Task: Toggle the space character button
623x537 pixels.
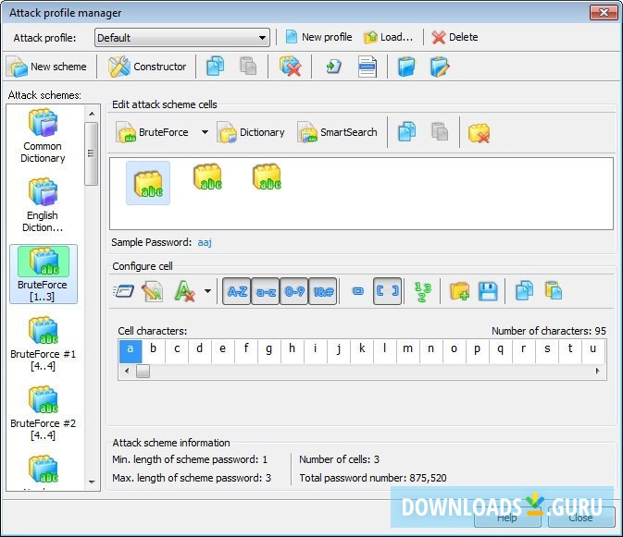Action: [358, 291]
